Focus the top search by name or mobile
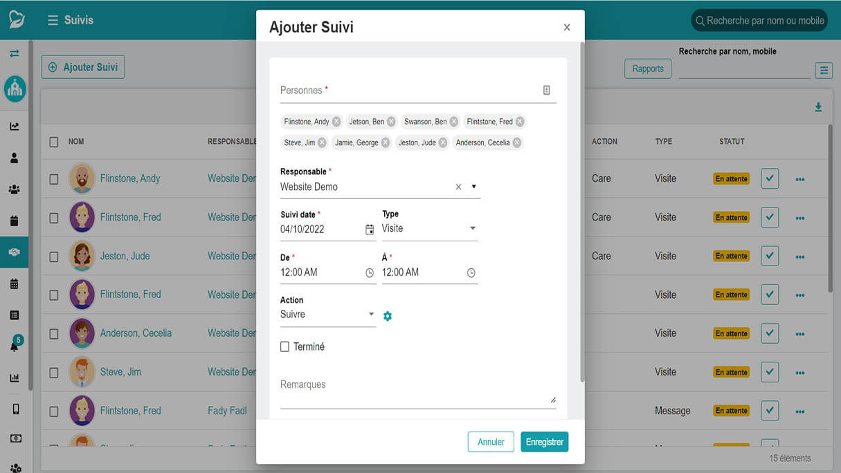Image resolution: width=841 pixels, height=473 pixels. [x=759, y=21]
